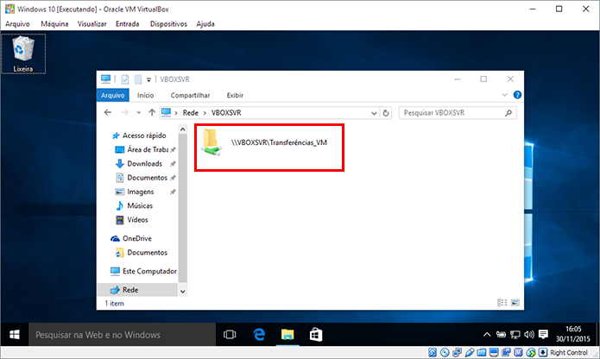
Task: Select Imagens in navigation pane
Action: (135, 192)
